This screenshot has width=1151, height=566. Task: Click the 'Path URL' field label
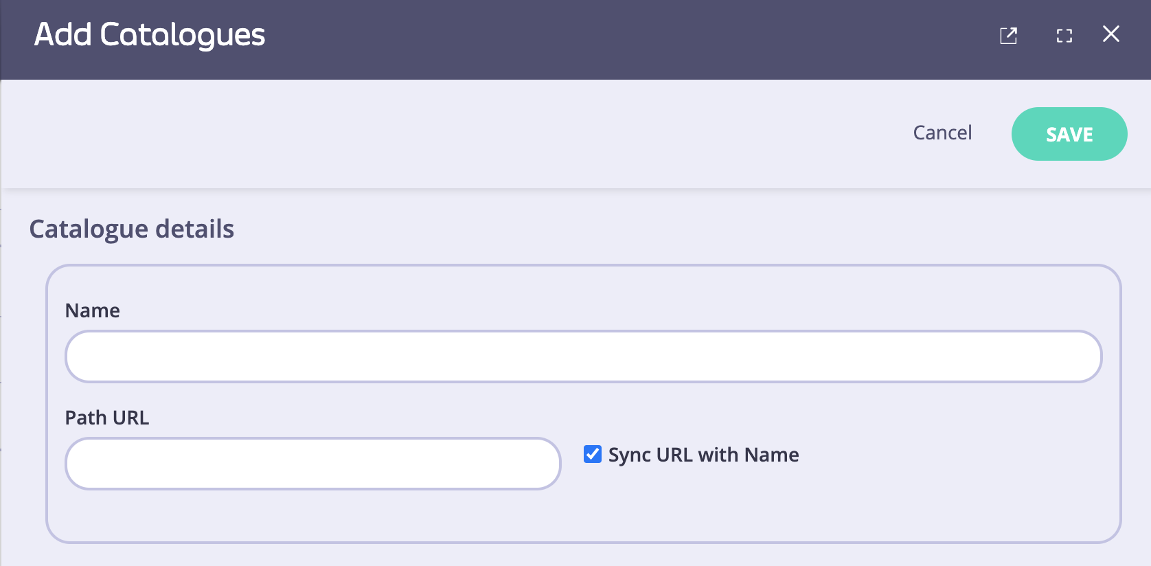pos(107,418)
